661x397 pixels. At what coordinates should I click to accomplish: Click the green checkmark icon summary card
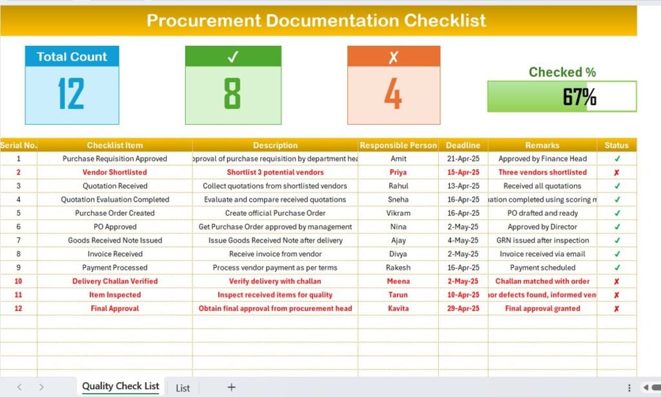tap(233, 84)
